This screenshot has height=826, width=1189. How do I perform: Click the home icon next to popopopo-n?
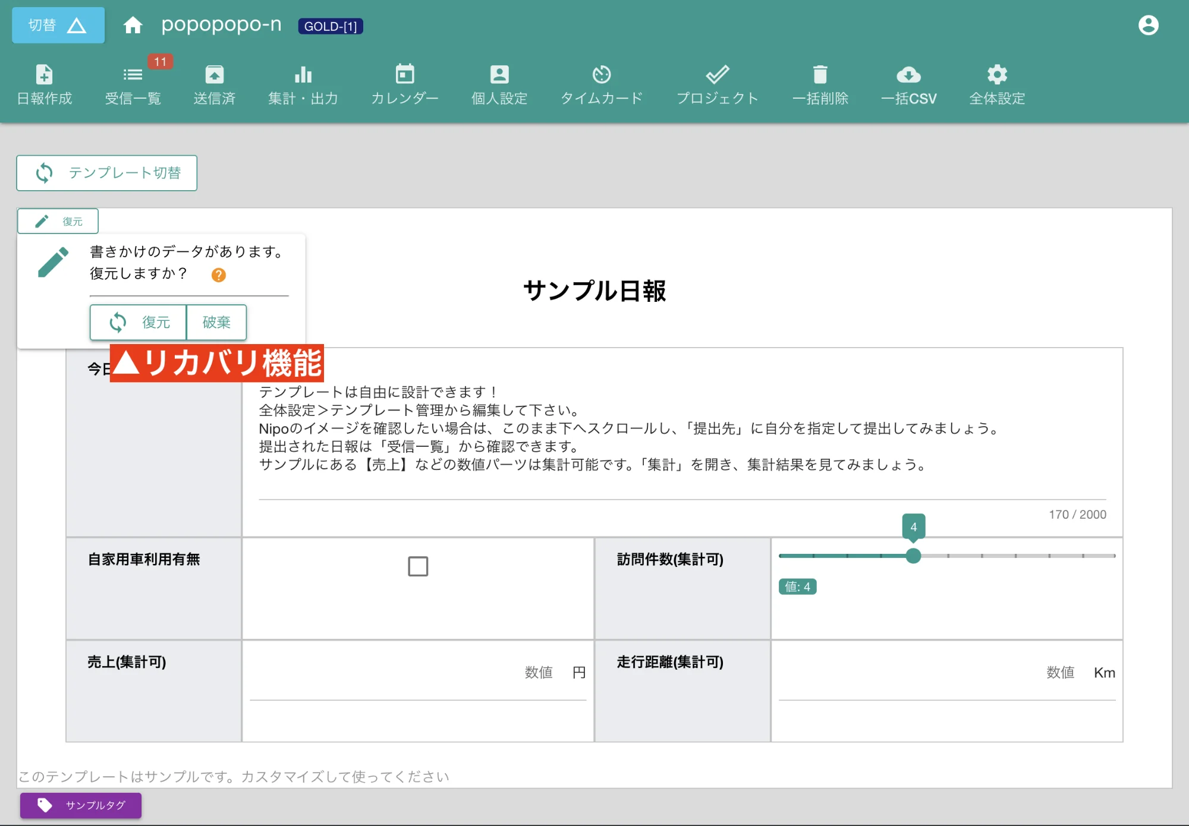(133, 25)
